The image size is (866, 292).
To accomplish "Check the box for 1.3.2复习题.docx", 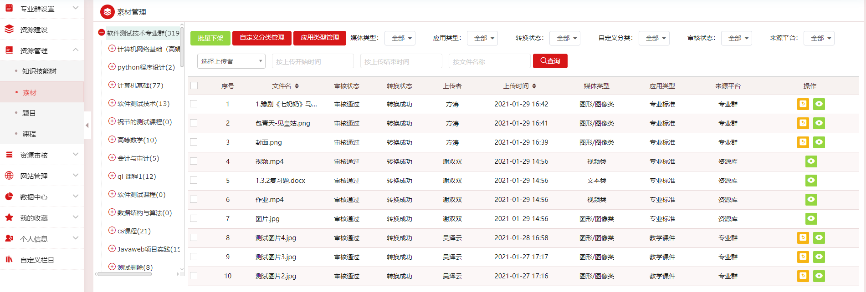I will (194, 180).
